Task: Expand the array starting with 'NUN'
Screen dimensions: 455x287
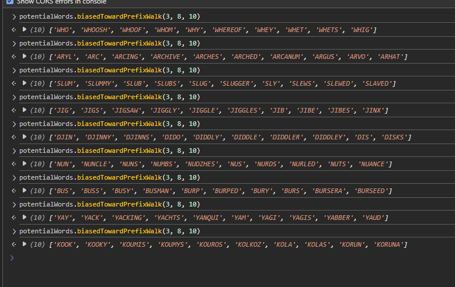Action: tap(25, 163)
